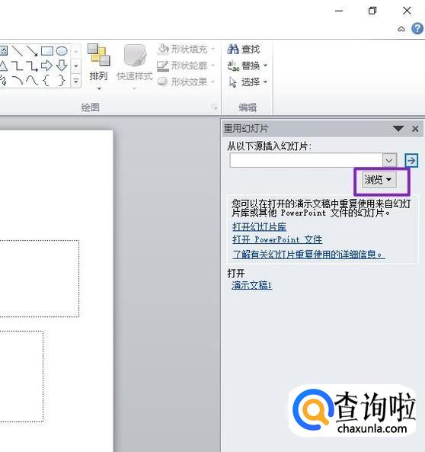
Task: Open PowerPoint help question mark
Action: coord(417,29)
